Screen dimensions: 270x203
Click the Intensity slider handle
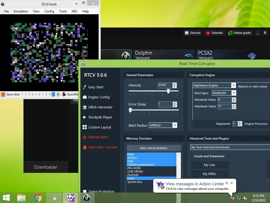168,91
